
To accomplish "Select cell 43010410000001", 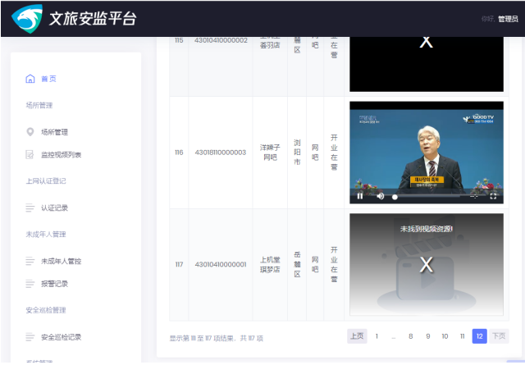I will (221, 265).
